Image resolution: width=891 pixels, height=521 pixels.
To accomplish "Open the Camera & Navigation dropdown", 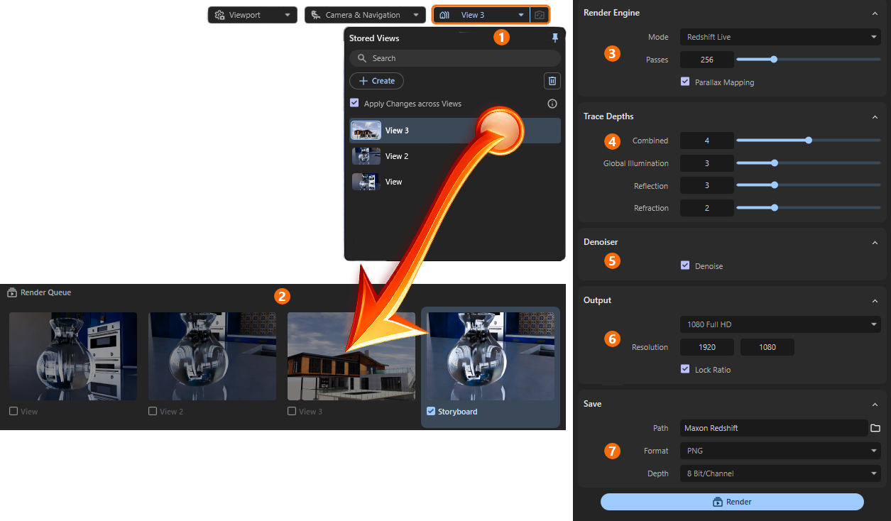I will pos(365,15).
